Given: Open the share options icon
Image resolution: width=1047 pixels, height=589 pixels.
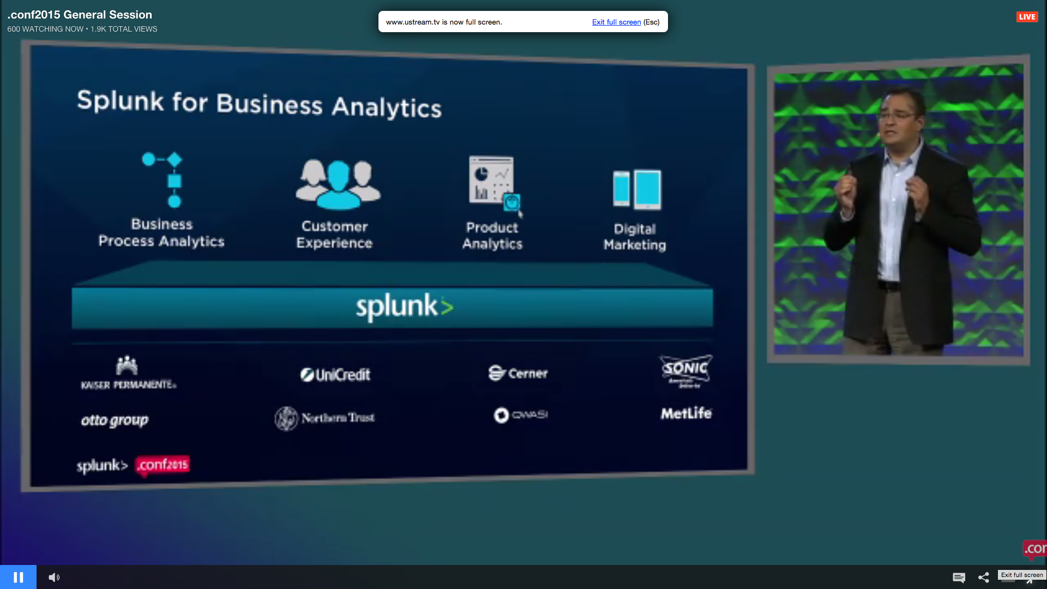Looking at the screenshot, I should [x=984, y=578].
